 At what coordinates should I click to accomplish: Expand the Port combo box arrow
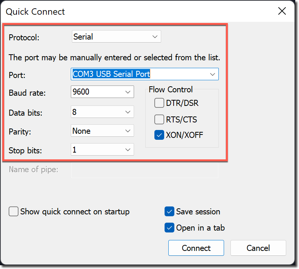pyautogui.click(x=212, y=74)
